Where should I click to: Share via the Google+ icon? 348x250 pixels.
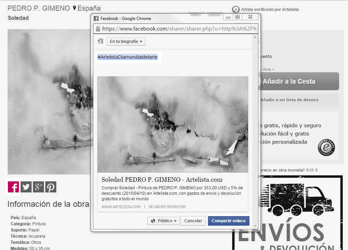click(x=38, y=187)
